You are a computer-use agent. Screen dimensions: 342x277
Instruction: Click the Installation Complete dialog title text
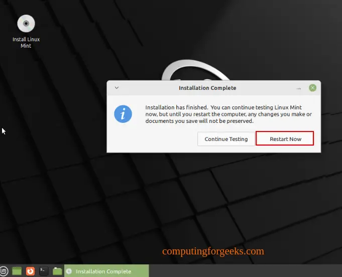click(207, 88)
